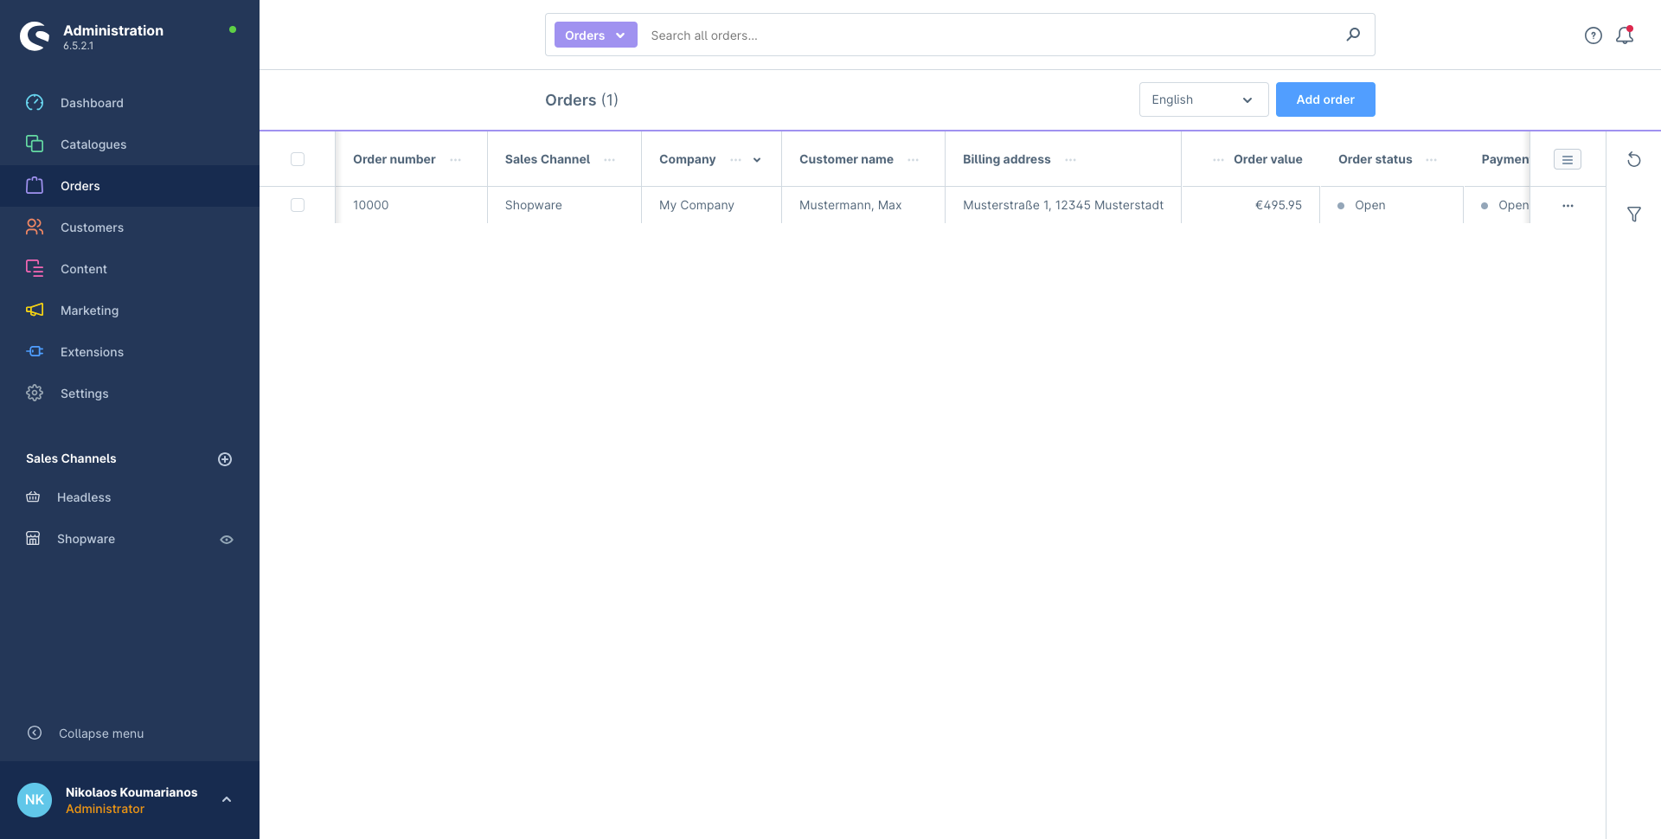Click the Collapse menu arrow icon
1661x839 pixels.
pos(35,733)
